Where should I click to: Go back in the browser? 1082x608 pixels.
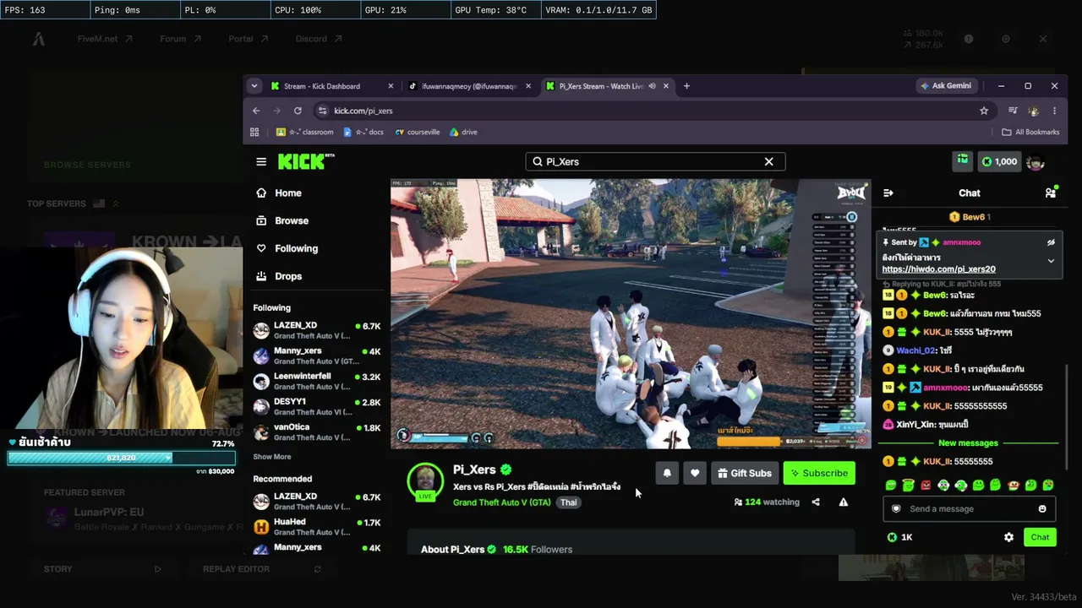point(256,111)
